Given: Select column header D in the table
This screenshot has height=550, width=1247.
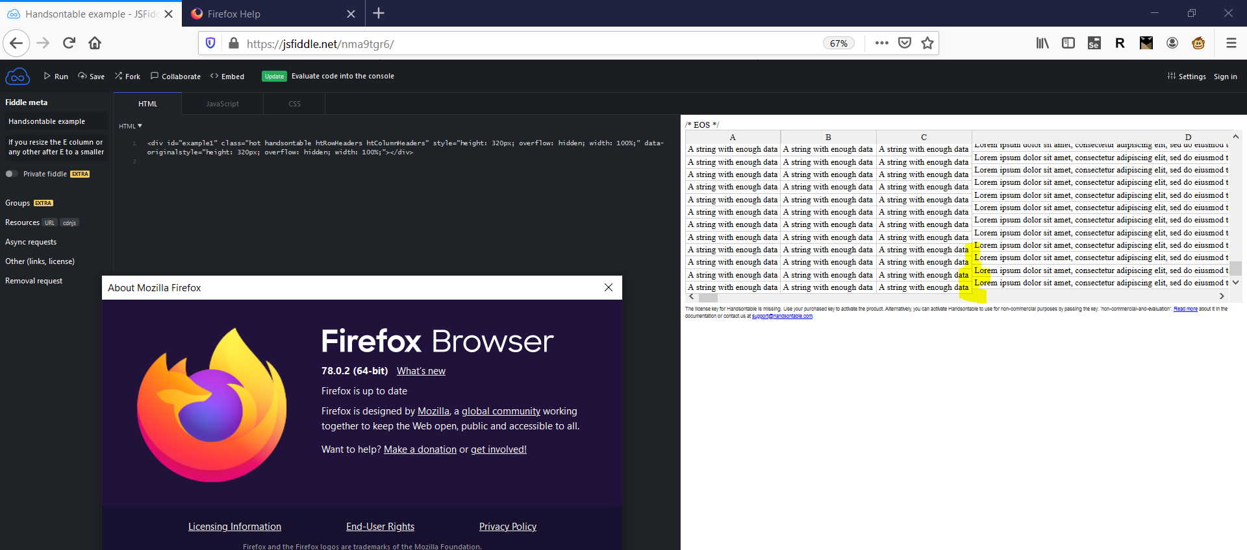Looking at the screenshot, I should pyautogui.click(x=1188, y=137).
